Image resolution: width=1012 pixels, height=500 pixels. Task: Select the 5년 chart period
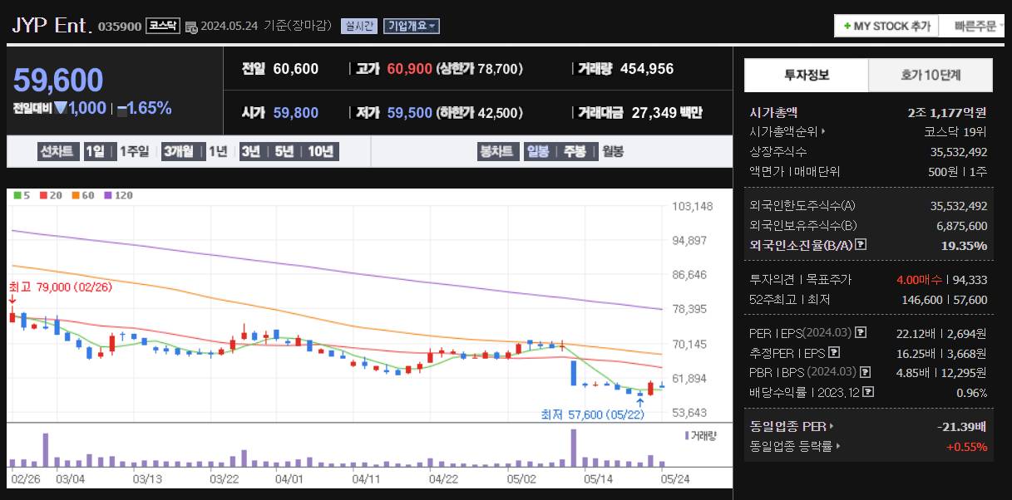coord(284,151)
